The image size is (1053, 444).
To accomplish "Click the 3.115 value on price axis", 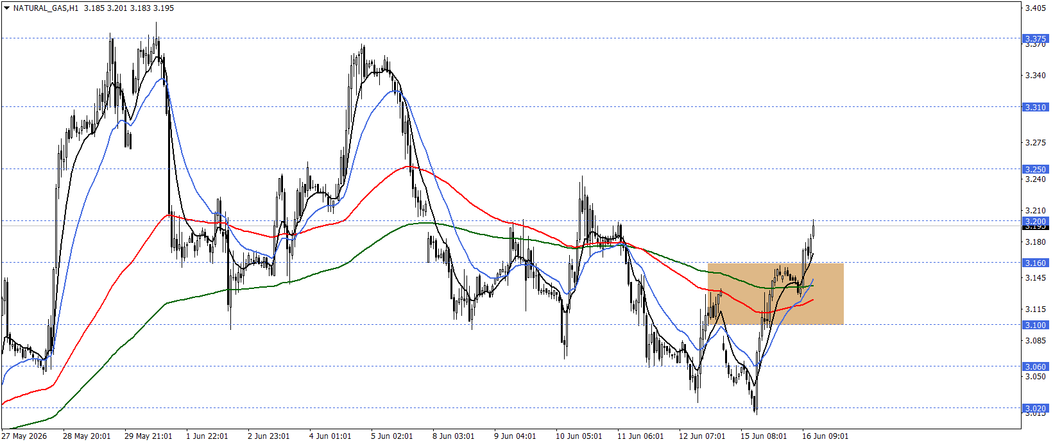I will click(1035, 309).
